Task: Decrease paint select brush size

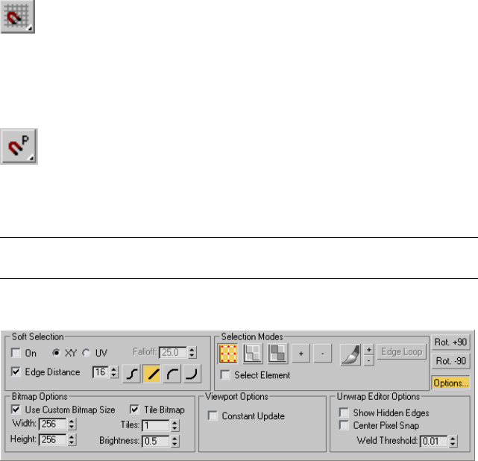Action: 369,361
